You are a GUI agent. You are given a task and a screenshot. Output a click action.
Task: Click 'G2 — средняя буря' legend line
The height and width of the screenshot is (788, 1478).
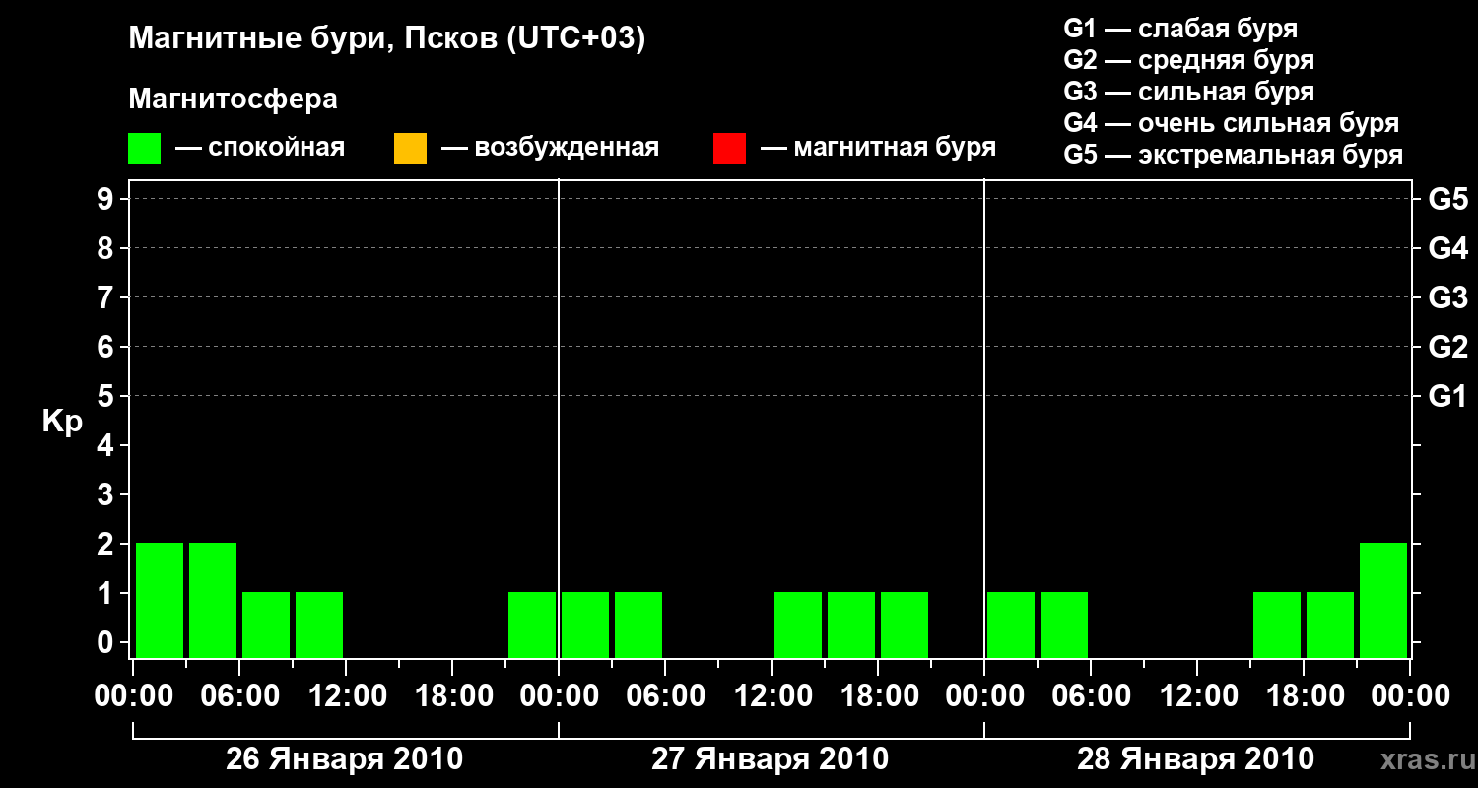pos(1189,60)
